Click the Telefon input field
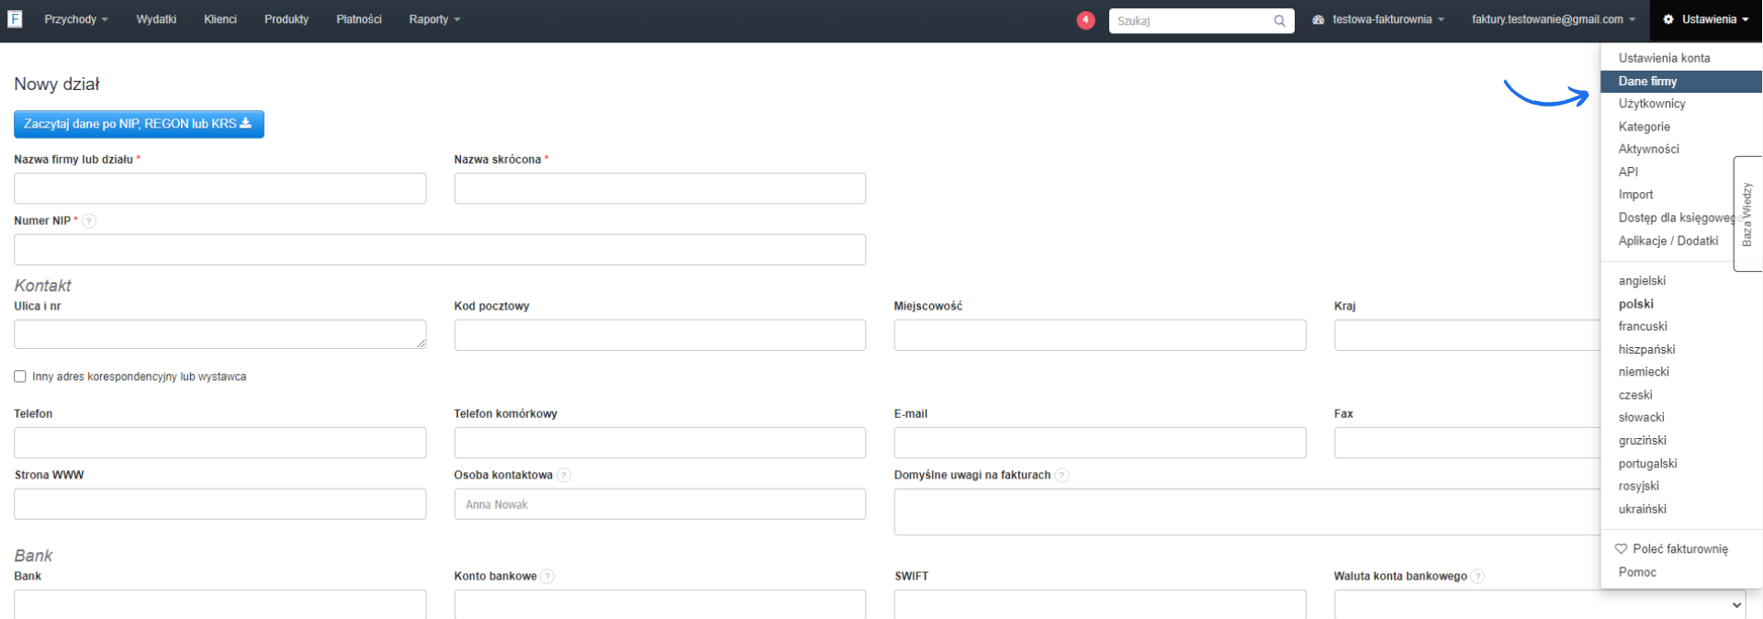 coord(220,443)
